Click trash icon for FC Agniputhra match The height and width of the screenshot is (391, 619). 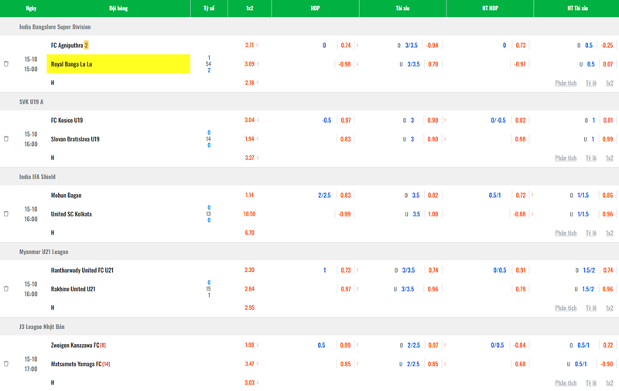(6, 64)
